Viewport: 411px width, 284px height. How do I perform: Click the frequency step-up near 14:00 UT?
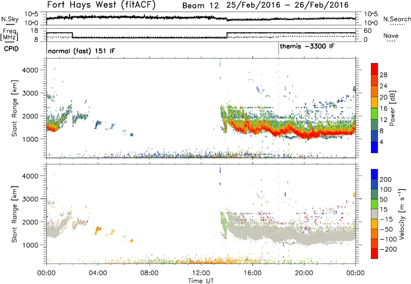point(227,35)
